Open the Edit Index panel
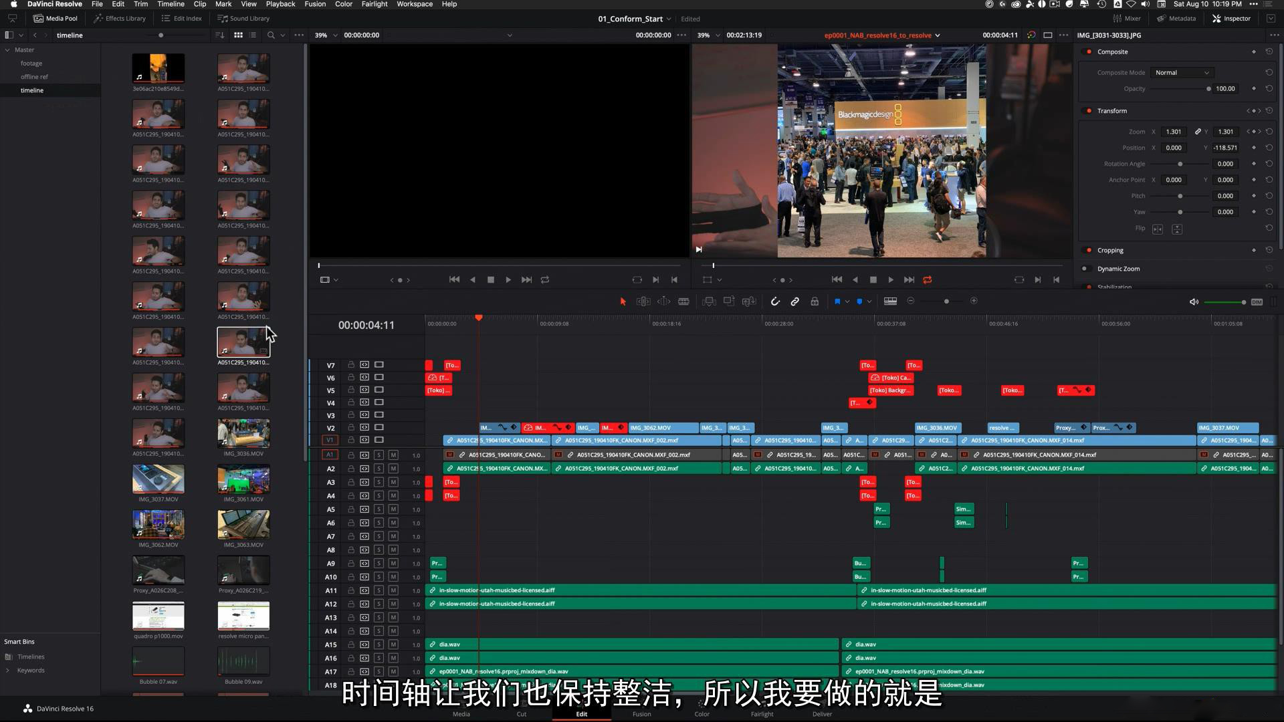 182,19
